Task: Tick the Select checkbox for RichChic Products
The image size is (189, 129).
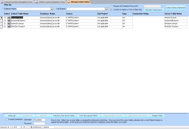Action: [5, 27]
